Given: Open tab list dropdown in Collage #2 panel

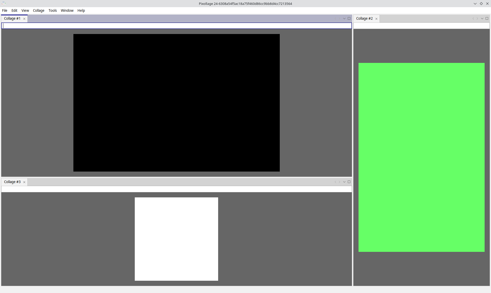Looking at the screenshot, I should [482, 18].
